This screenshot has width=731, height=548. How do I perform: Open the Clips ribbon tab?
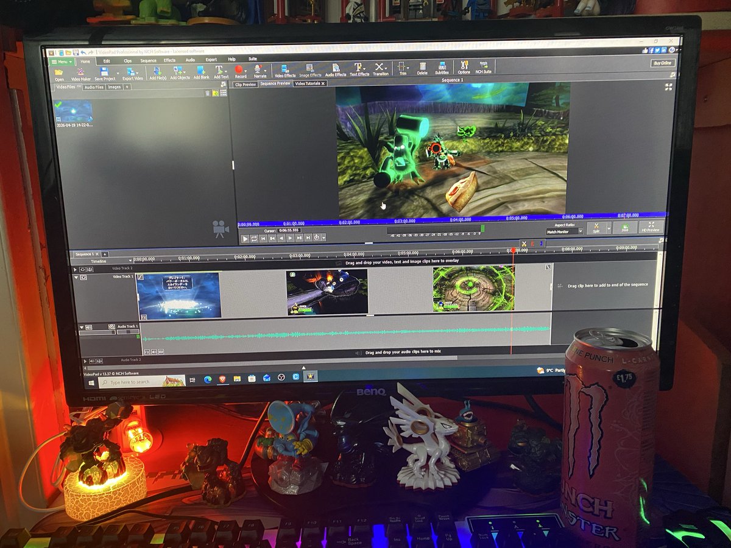point(127,61)
